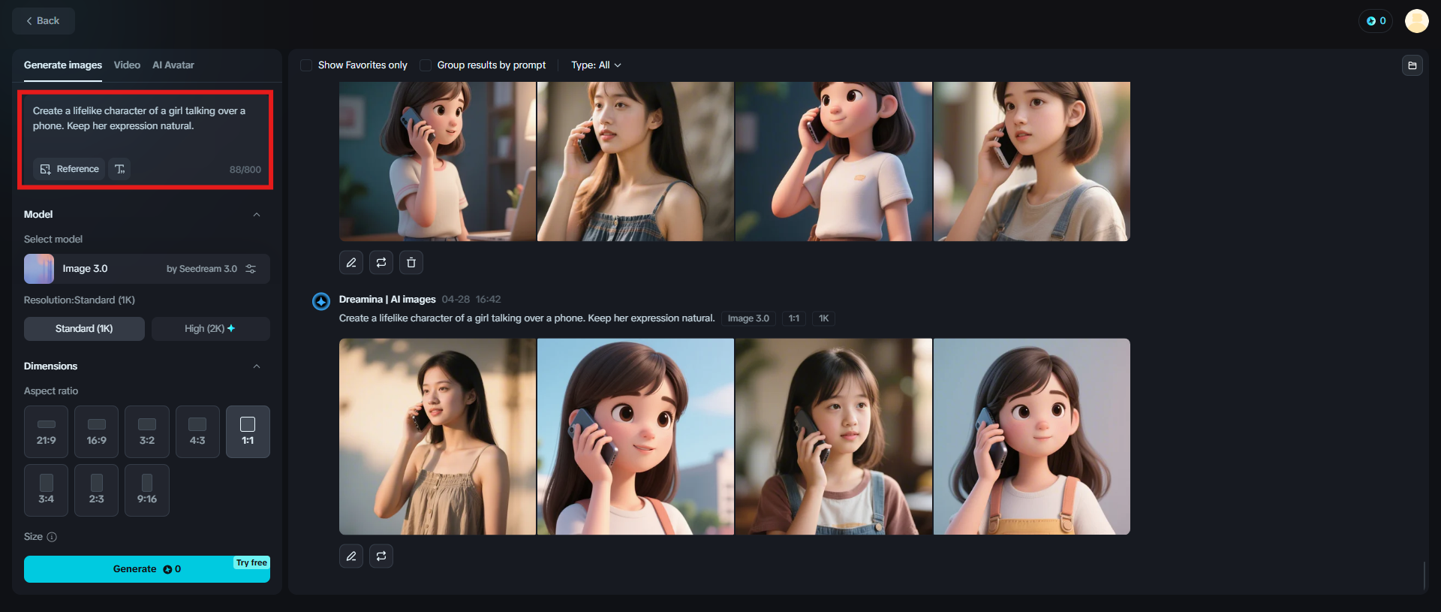Add a Reference image to the prompt
1441x612 pixels.
69,169
